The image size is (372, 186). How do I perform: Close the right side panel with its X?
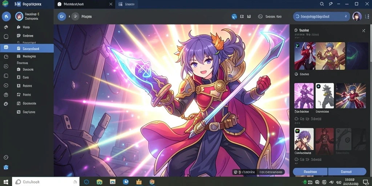tap(364, 31)
